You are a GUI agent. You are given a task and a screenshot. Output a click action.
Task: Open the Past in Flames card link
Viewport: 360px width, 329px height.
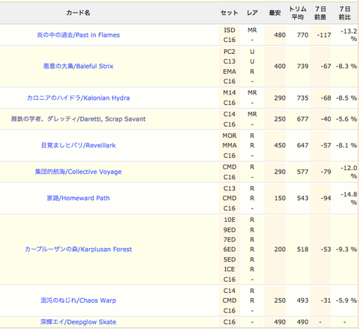78,35
